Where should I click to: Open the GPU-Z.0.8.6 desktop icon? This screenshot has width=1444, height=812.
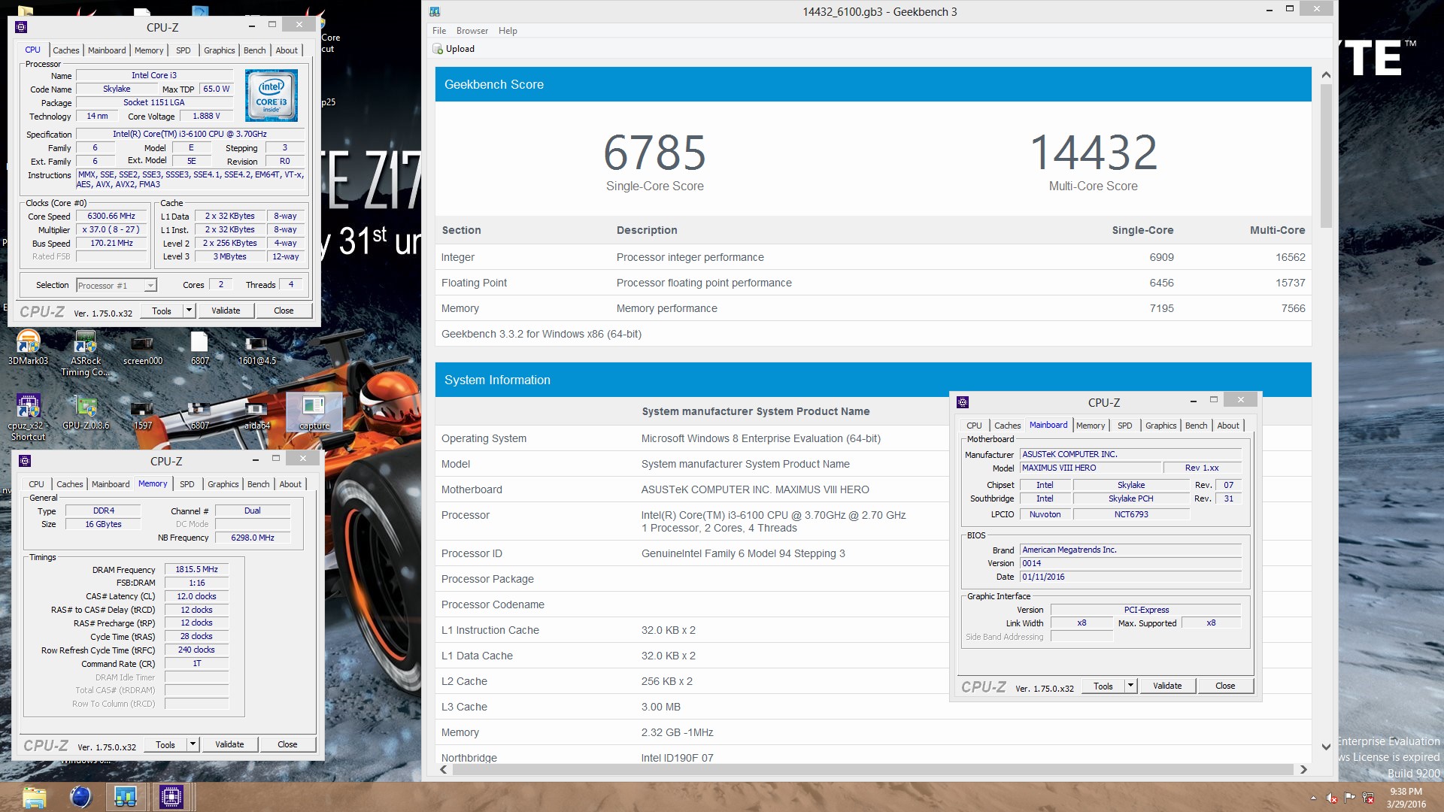[85, 413]
